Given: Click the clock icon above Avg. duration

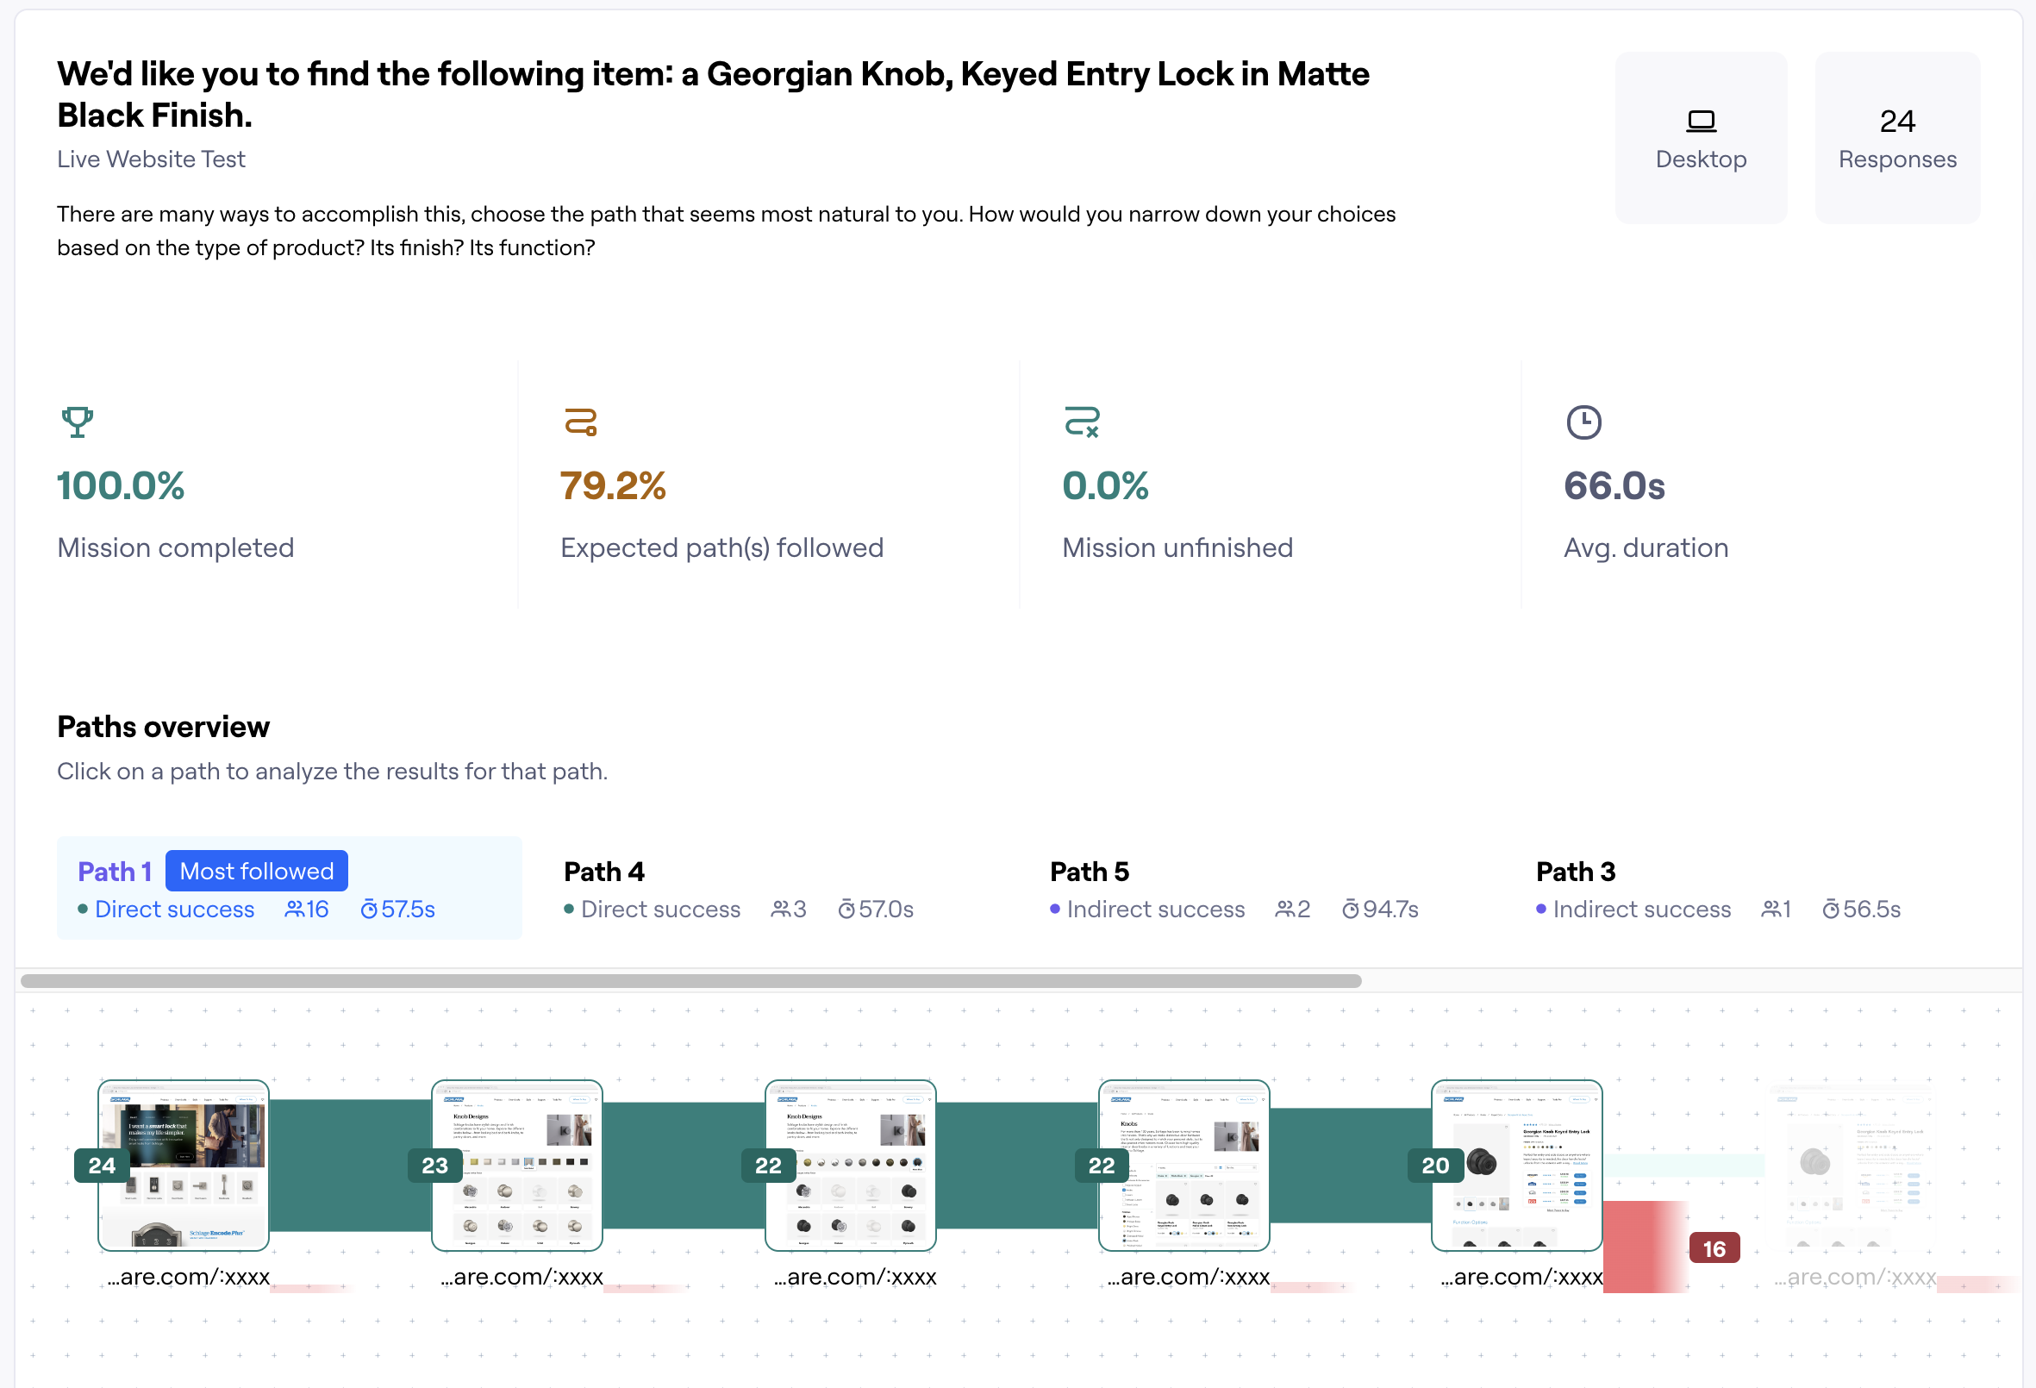Looking at the screenshot, I should 1585,423.
